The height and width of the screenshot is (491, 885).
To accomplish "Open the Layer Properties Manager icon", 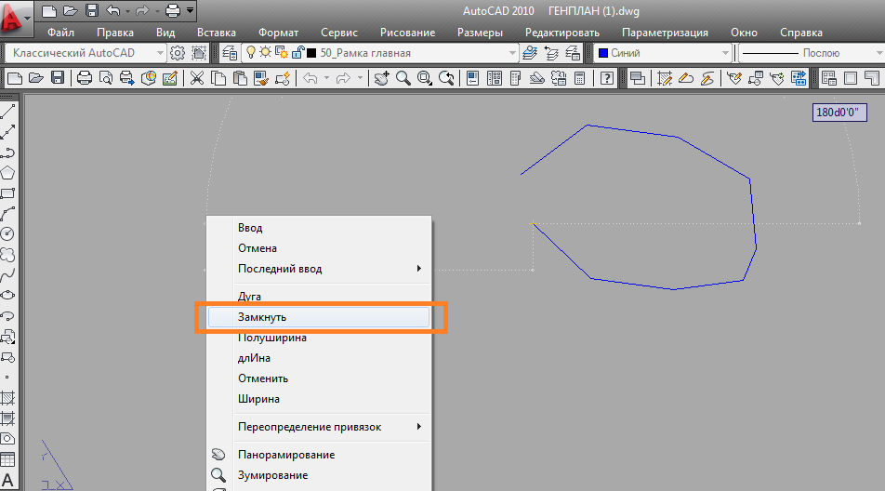I will (229, 53).
